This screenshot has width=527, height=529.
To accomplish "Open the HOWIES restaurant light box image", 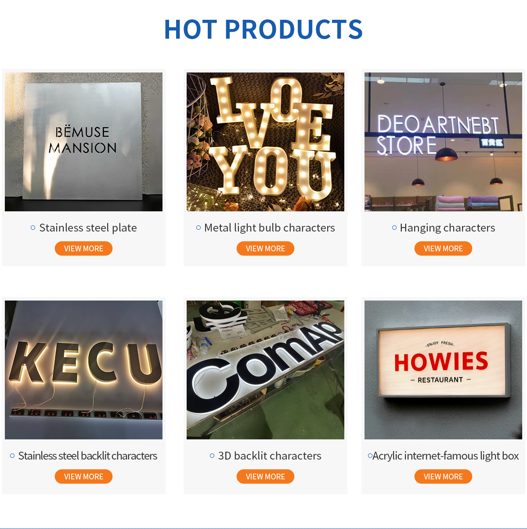I will (443, 370).
